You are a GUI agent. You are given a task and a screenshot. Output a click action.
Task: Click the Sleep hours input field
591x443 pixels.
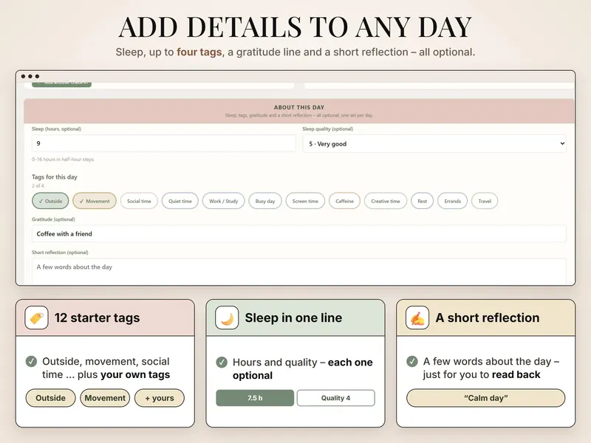click(x=163, y=143)
